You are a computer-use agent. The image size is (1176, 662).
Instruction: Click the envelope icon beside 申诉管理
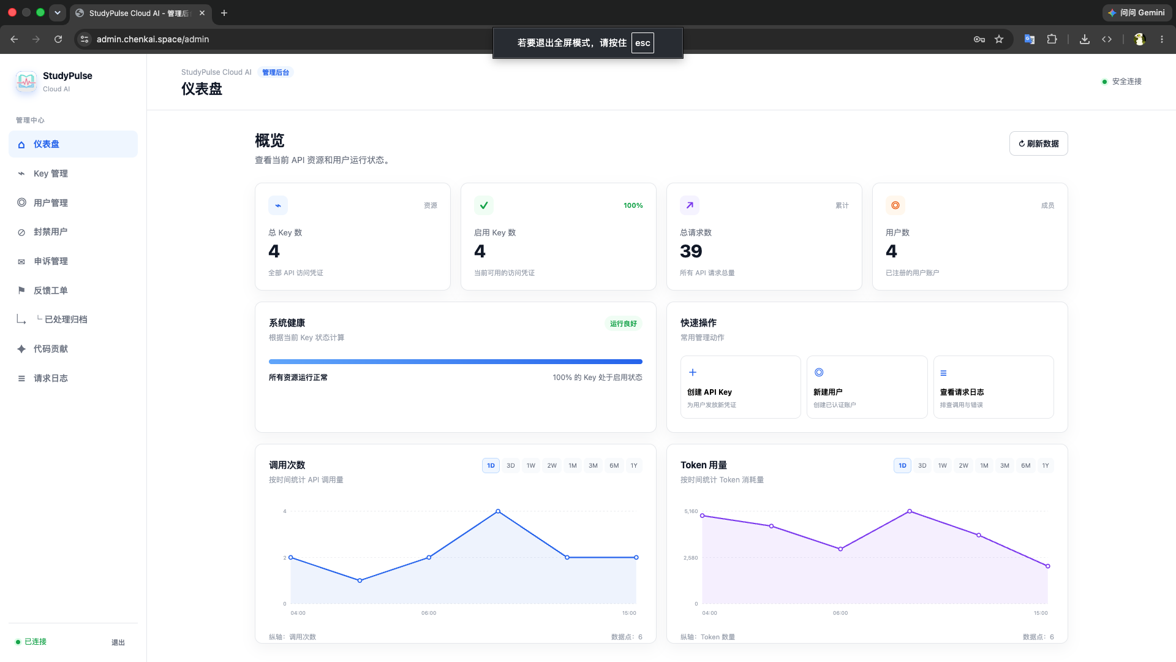click(x=21, y=262)
